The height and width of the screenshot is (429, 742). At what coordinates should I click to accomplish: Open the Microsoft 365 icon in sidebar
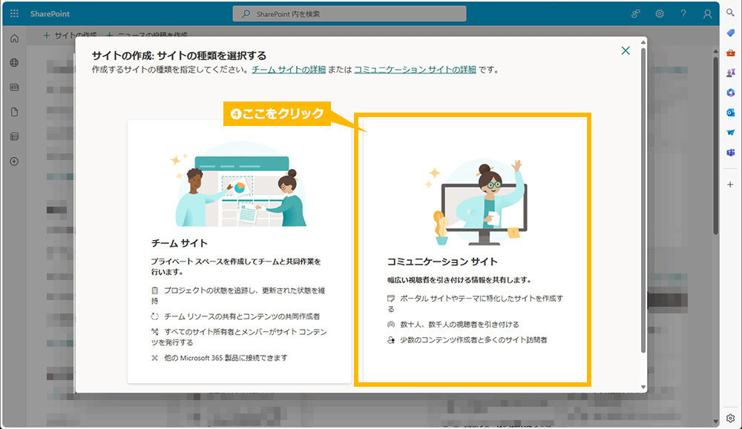pos(731,93)
